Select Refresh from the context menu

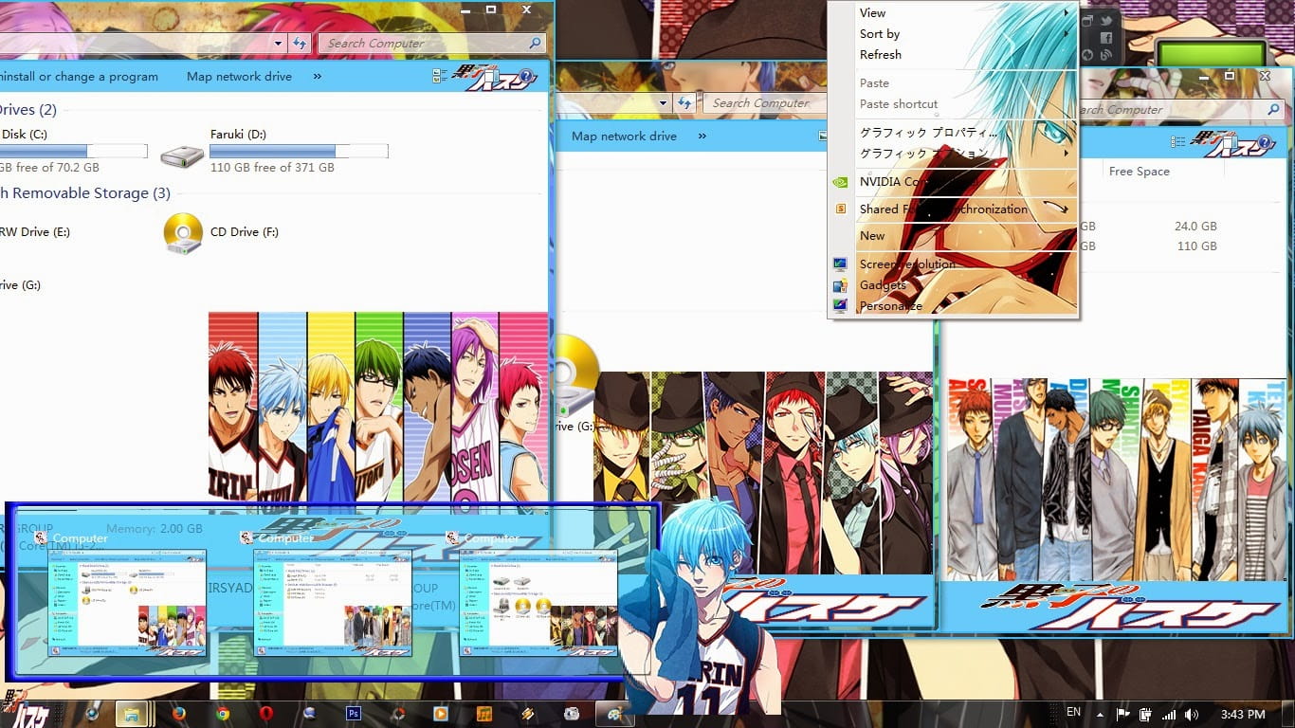(880, 54)
